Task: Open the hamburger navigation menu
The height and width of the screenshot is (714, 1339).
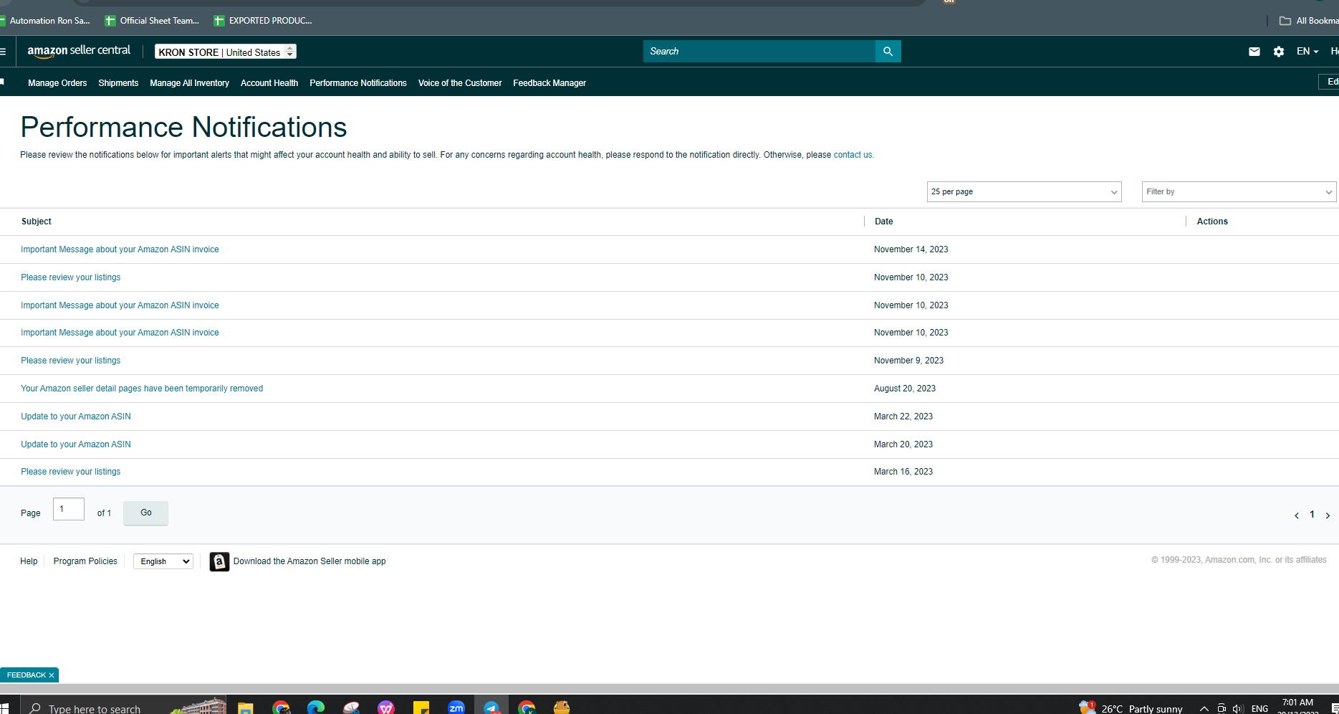Action: click(x=3, y=52)
